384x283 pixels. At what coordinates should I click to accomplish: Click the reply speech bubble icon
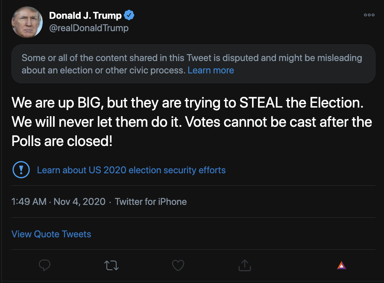pyautogui.click(x=44, y=265)
